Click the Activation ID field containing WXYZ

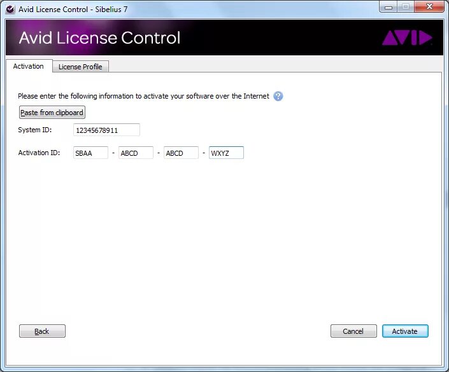coord(226,153)
